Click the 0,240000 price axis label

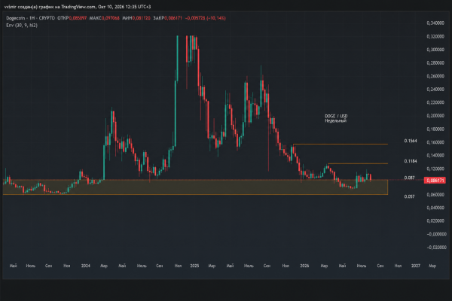coord(435,90)
